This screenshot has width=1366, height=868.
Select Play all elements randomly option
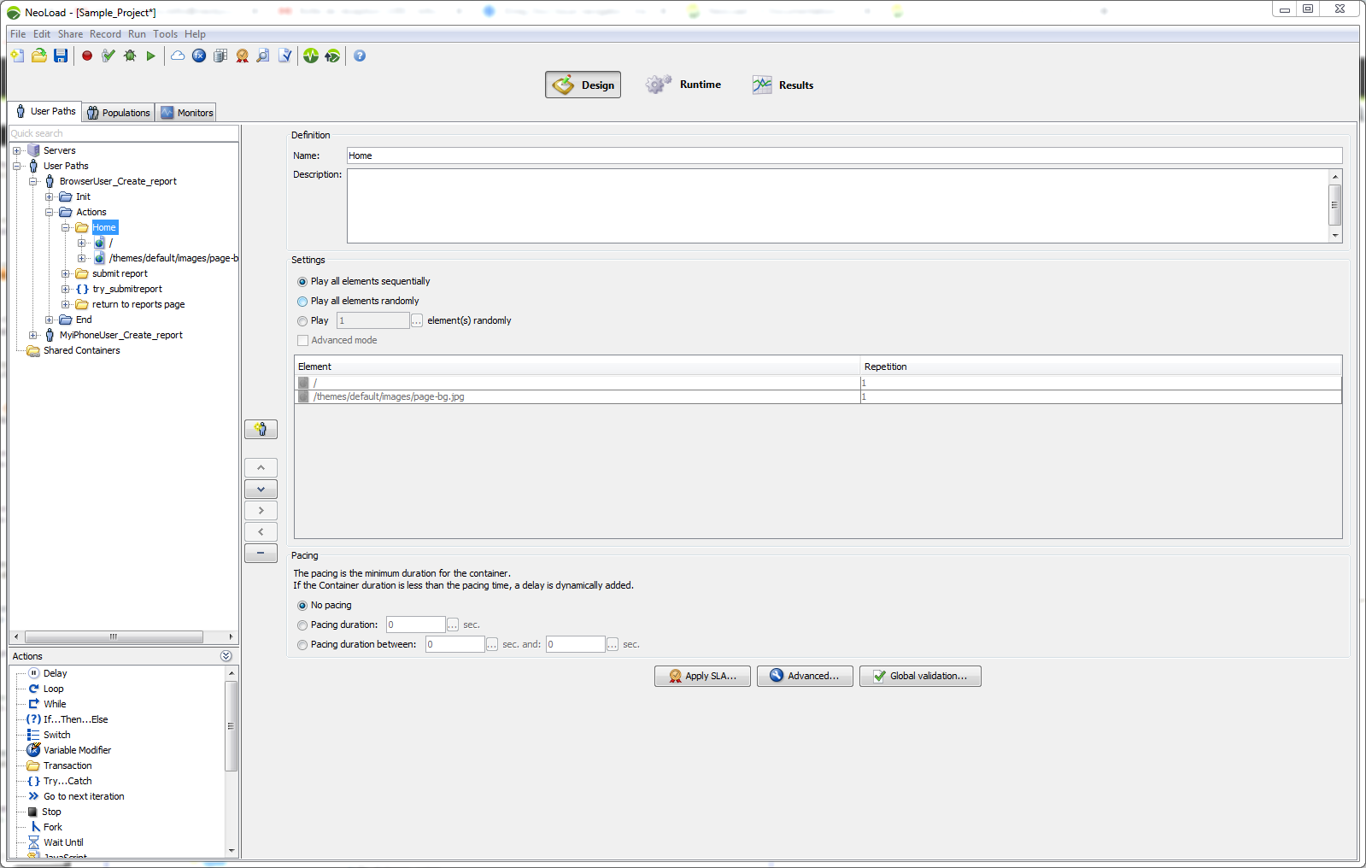click(302, 302)
